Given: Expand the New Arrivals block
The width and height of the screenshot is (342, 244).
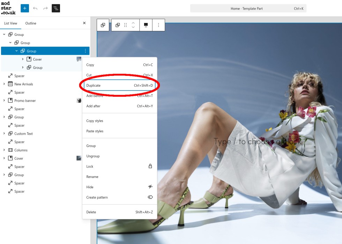Looking at the screenshot, I should (x=4, y=84).
